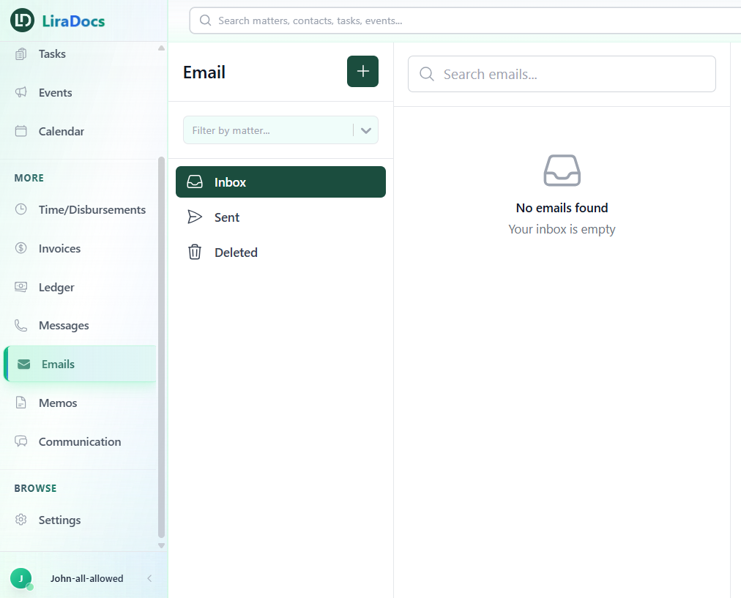Switch to the Sent folder
This screenshot has width=741, height=598.
point(227,217)
